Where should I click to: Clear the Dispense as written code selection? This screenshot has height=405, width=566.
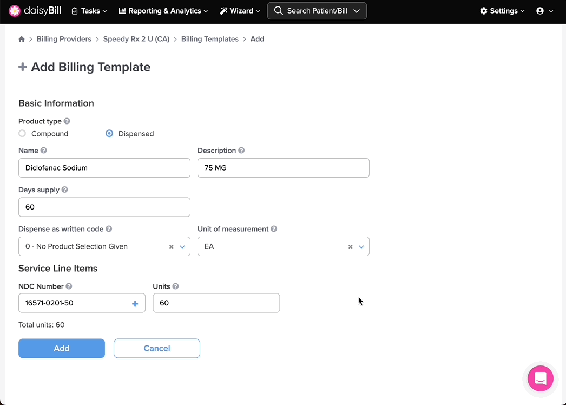pos(172,247)
